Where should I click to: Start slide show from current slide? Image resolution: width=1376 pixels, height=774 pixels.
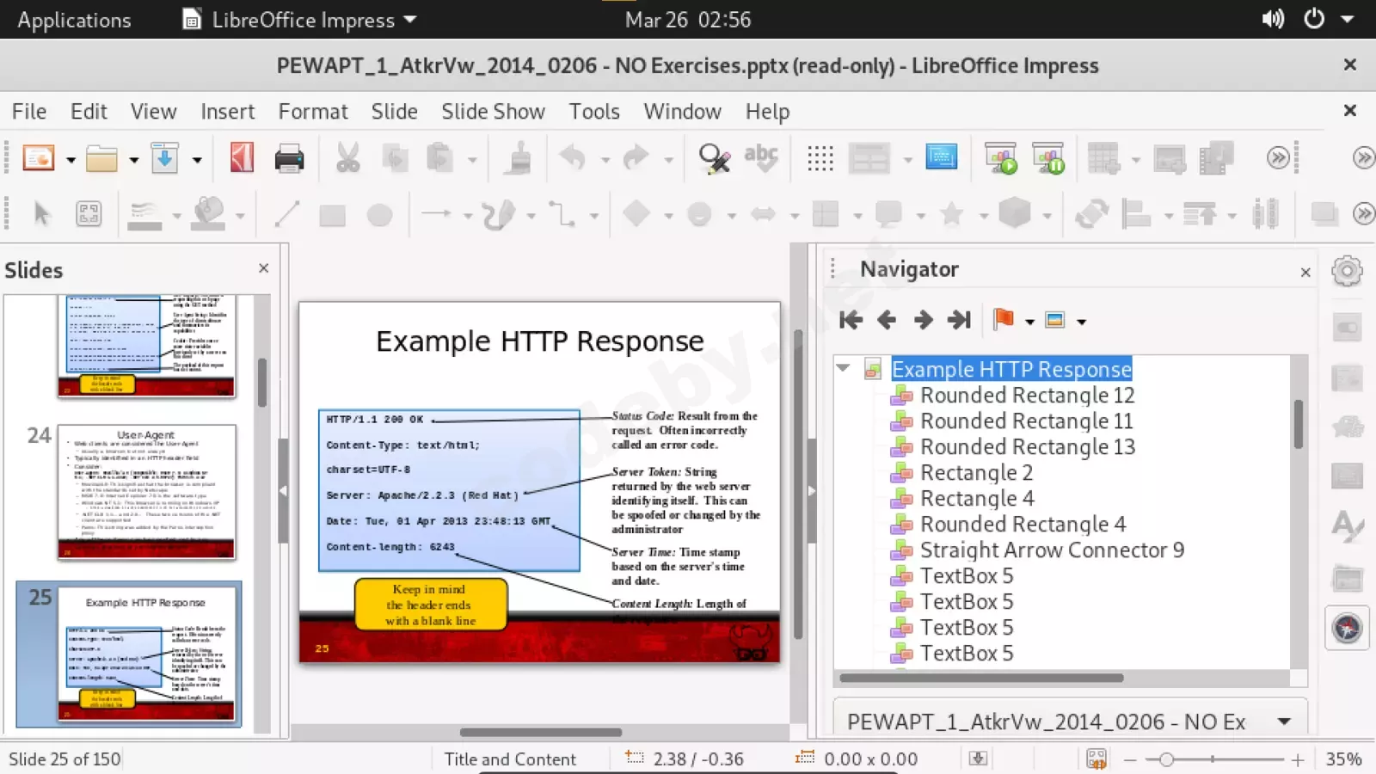[x=1048, y=158]
